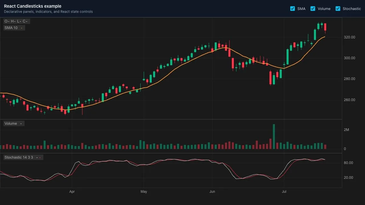The image size is (365, 205).
Task: Uncheck the Volume checkbox in the header
Action: point(313,9)
